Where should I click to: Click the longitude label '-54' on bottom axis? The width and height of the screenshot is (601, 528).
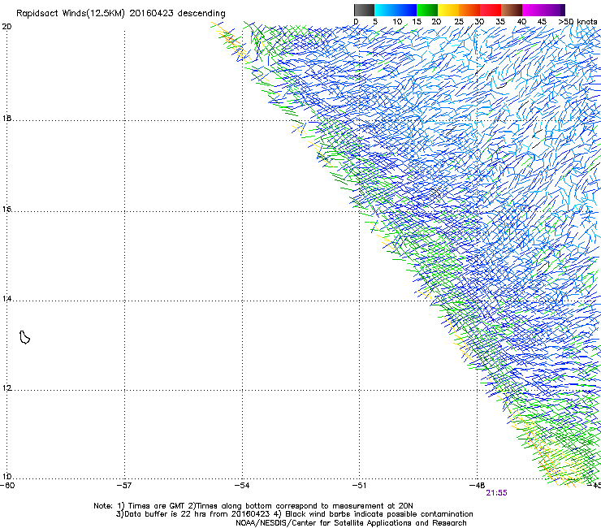[x=242, y=486]
